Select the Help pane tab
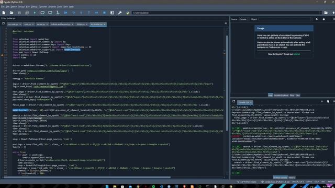This screenshot has height=188, width=335. (270, 95)
